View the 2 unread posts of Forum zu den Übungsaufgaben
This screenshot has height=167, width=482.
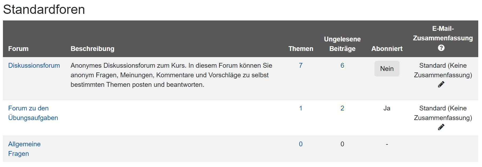coord(342,108)
